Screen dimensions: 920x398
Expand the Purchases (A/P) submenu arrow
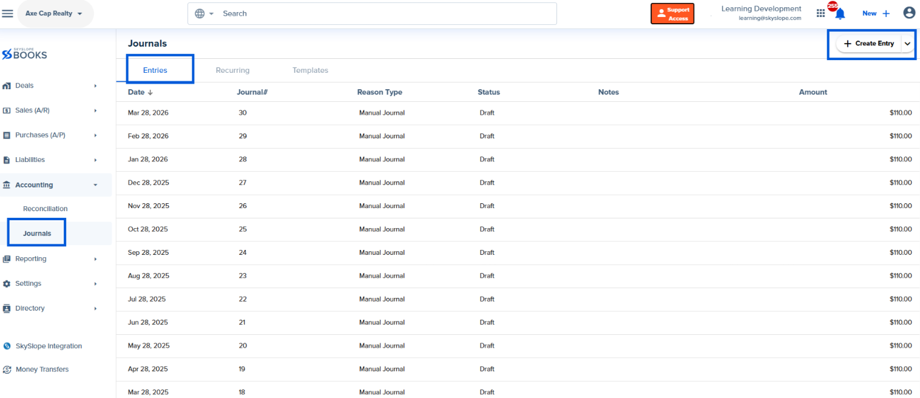pyautogui.click(x=95, y=135)
